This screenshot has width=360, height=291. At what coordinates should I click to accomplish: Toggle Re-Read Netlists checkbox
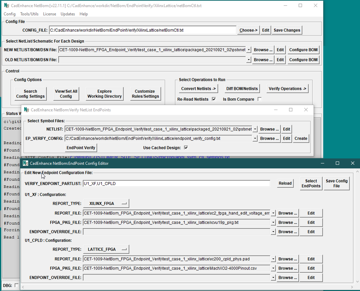[x=214, y=99]
